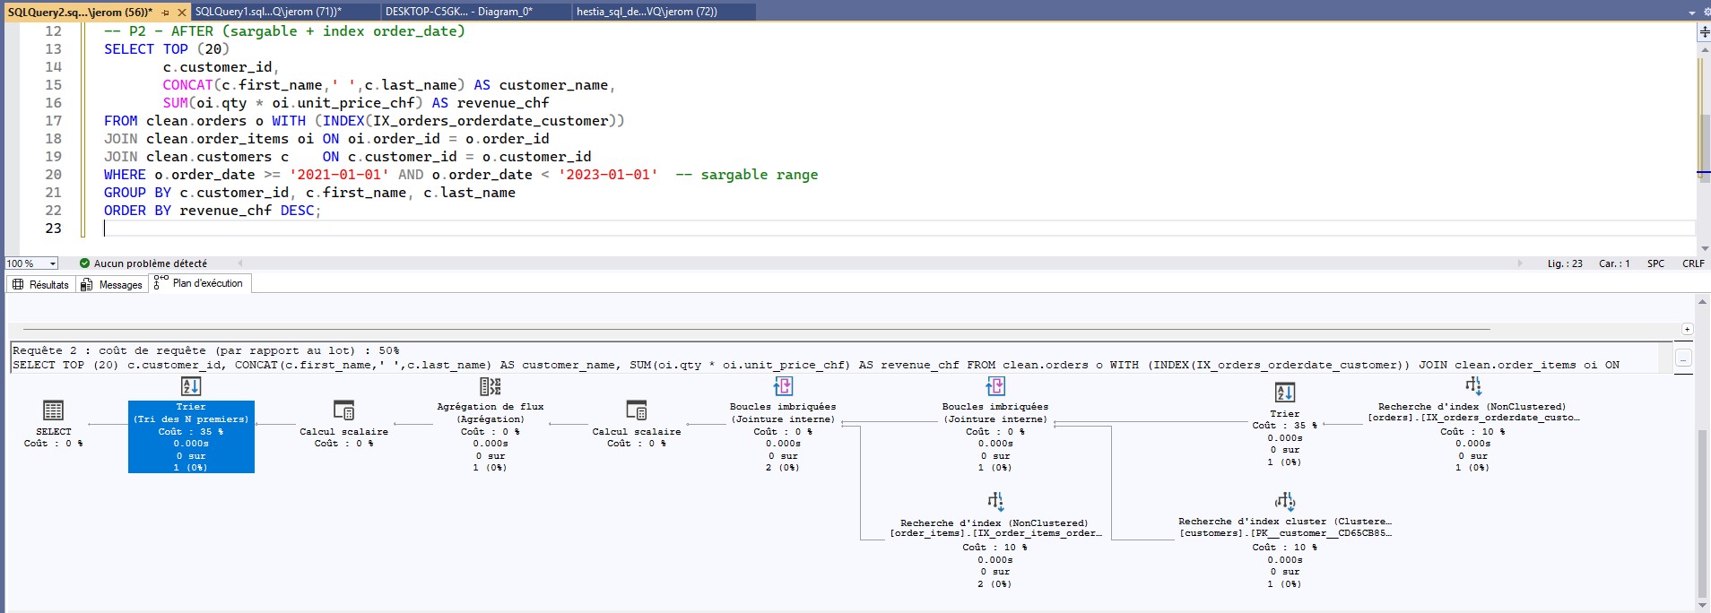
Task: Select the customers clustered index seek icon
Action: click(1284, 501)
